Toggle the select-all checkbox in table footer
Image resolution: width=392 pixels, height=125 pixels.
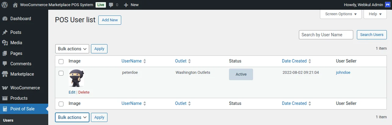pos(61,104)
